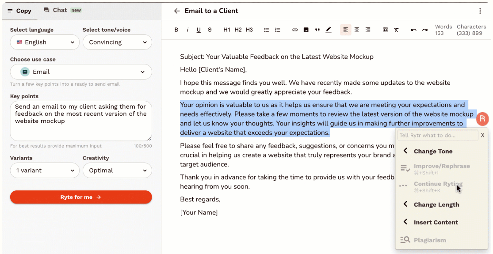Viewport: 493px width, 254px height.
Task: Insert a link using the link icon
Action: pyautogui.click(x=294, y=30)
